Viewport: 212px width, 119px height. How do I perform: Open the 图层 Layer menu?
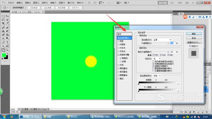(x=36, y=3)
